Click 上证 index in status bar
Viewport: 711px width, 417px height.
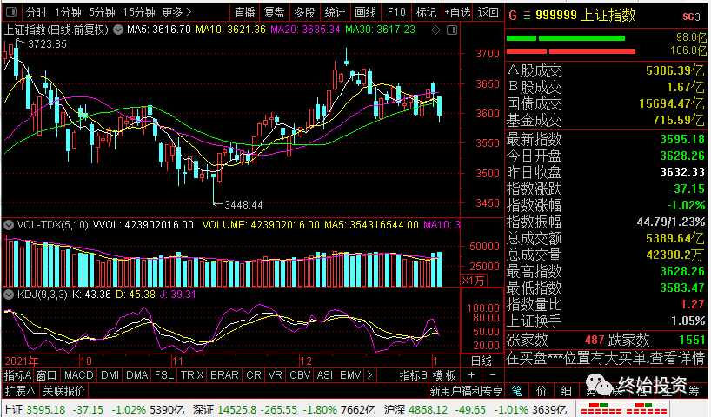coord(13,410)
